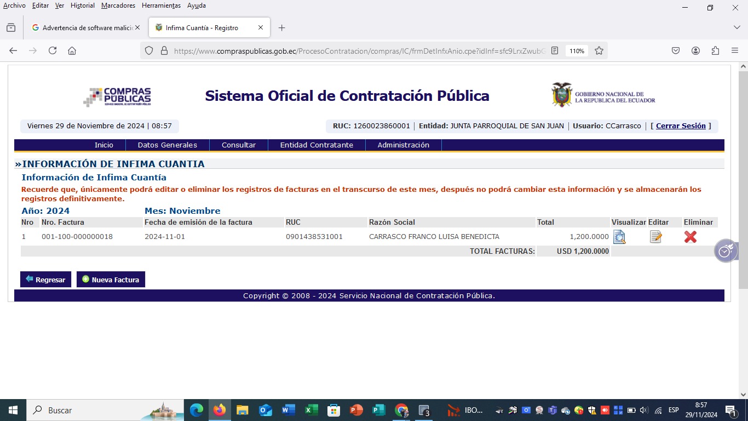Open the Consultar navigation menu

(x=238, y=145)
